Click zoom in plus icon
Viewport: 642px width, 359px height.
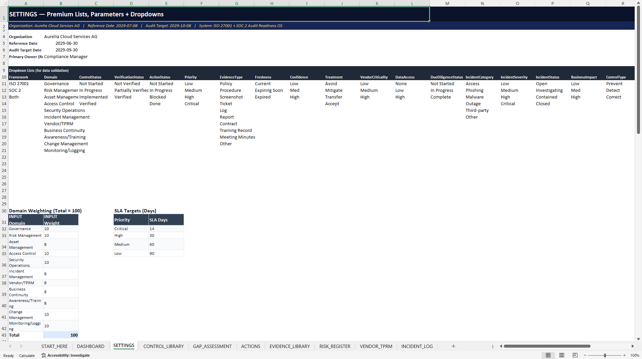624,355
